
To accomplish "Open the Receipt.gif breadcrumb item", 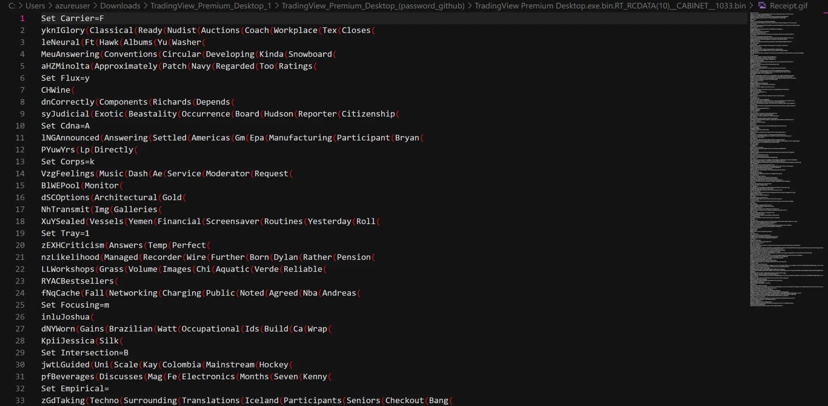I will (788, 6).
